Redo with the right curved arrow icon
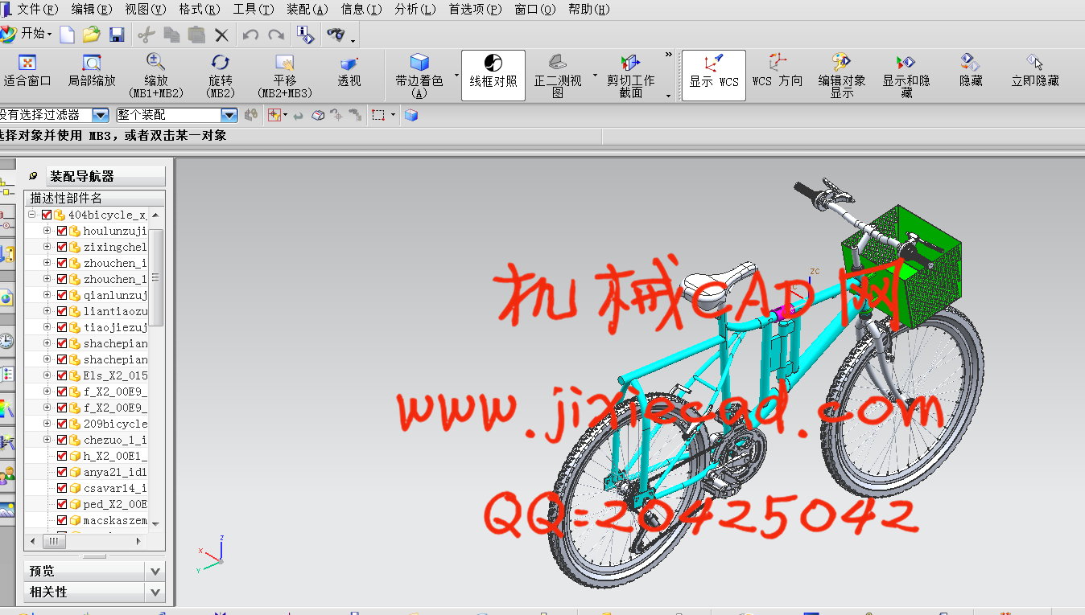 (x=276, y=35)
